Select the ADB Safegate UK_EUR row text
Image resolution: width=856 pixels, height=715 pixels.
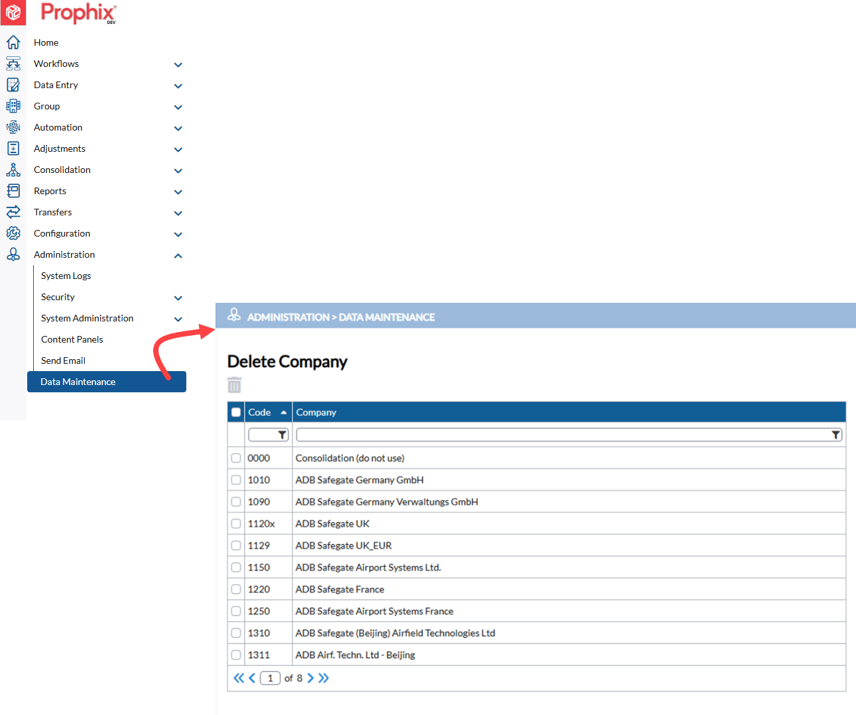[x=343, y=545]
